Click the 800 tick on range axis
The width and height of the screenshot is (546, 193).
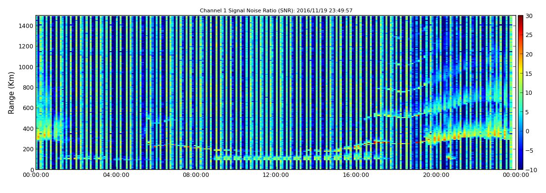coord(28,87)
